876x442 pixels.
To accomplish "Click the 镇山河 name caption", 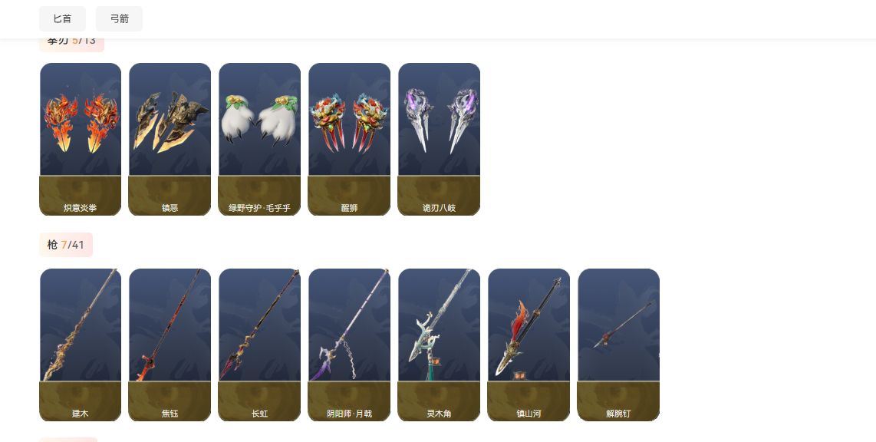I will [x=529, y=414].
